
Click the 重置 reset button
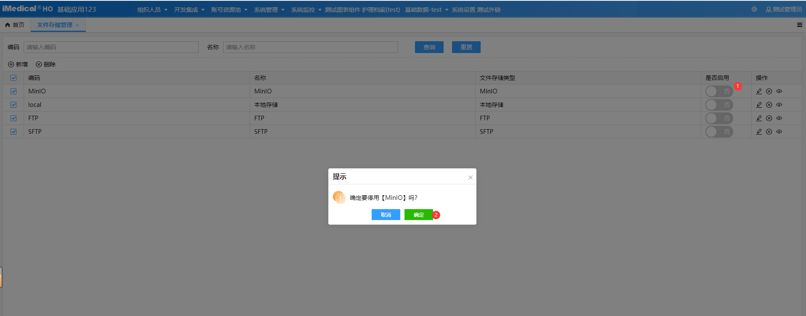[x=466, y=47]
